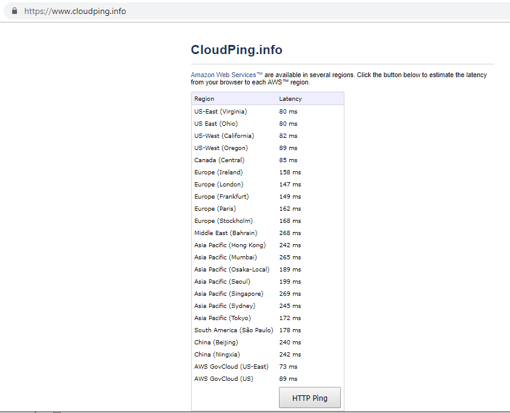Click the 268 ms latency for Bahrain

tap(290, 233)
